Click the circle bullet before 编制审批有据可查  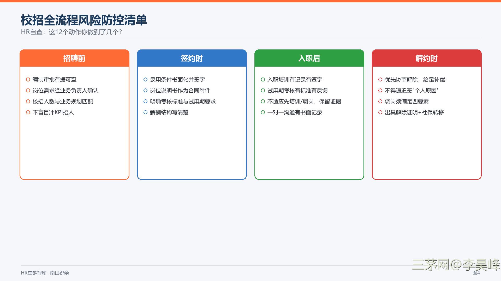[x=28, y=80]
